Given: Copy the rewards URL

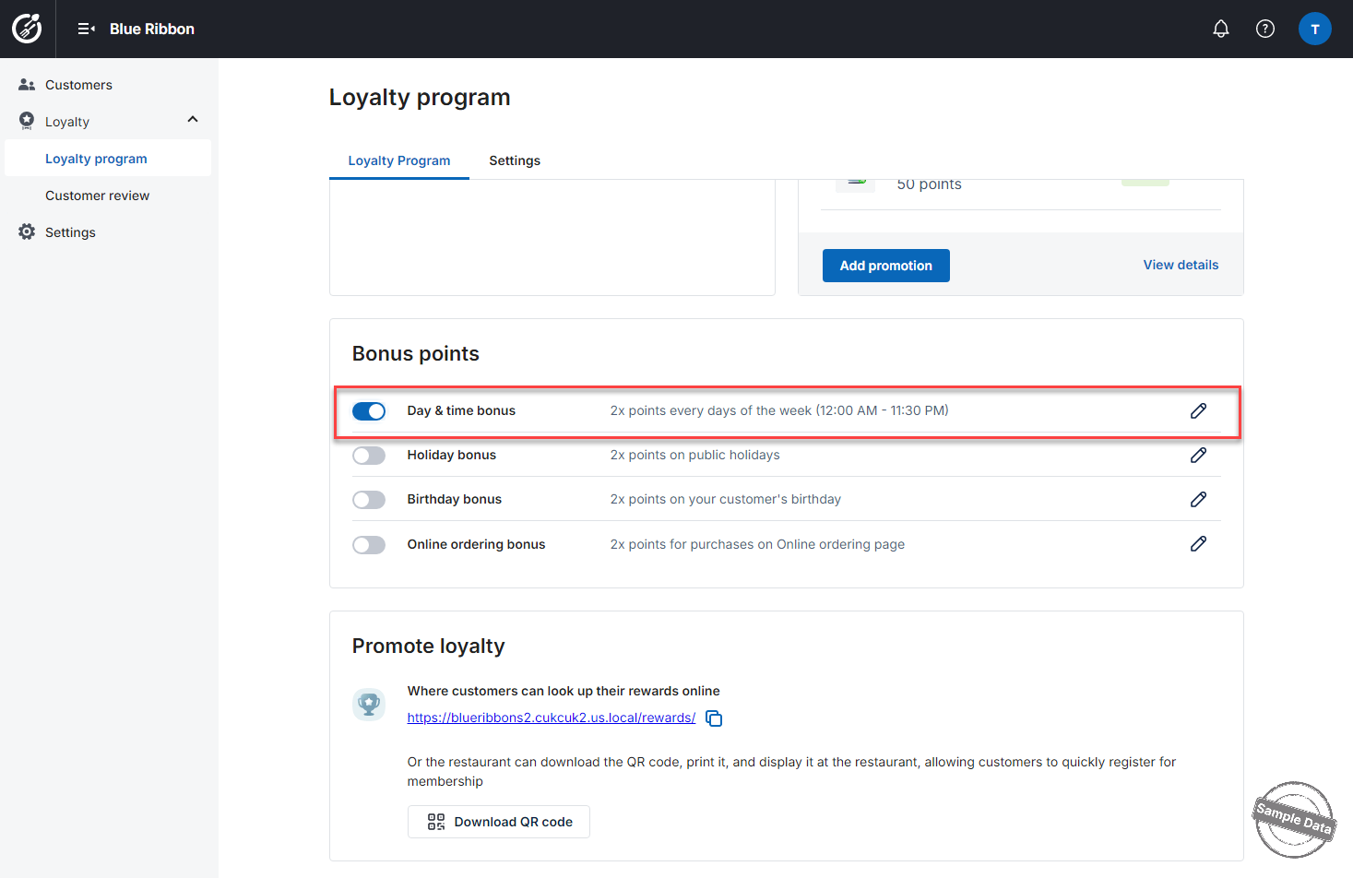Looking at the screenshot, I should coord(714,718).
